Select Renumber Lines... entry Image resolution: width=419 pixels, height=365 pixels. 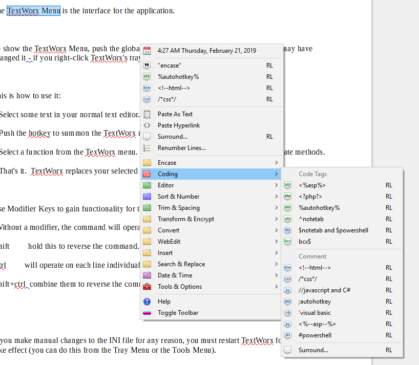point(212,148)
